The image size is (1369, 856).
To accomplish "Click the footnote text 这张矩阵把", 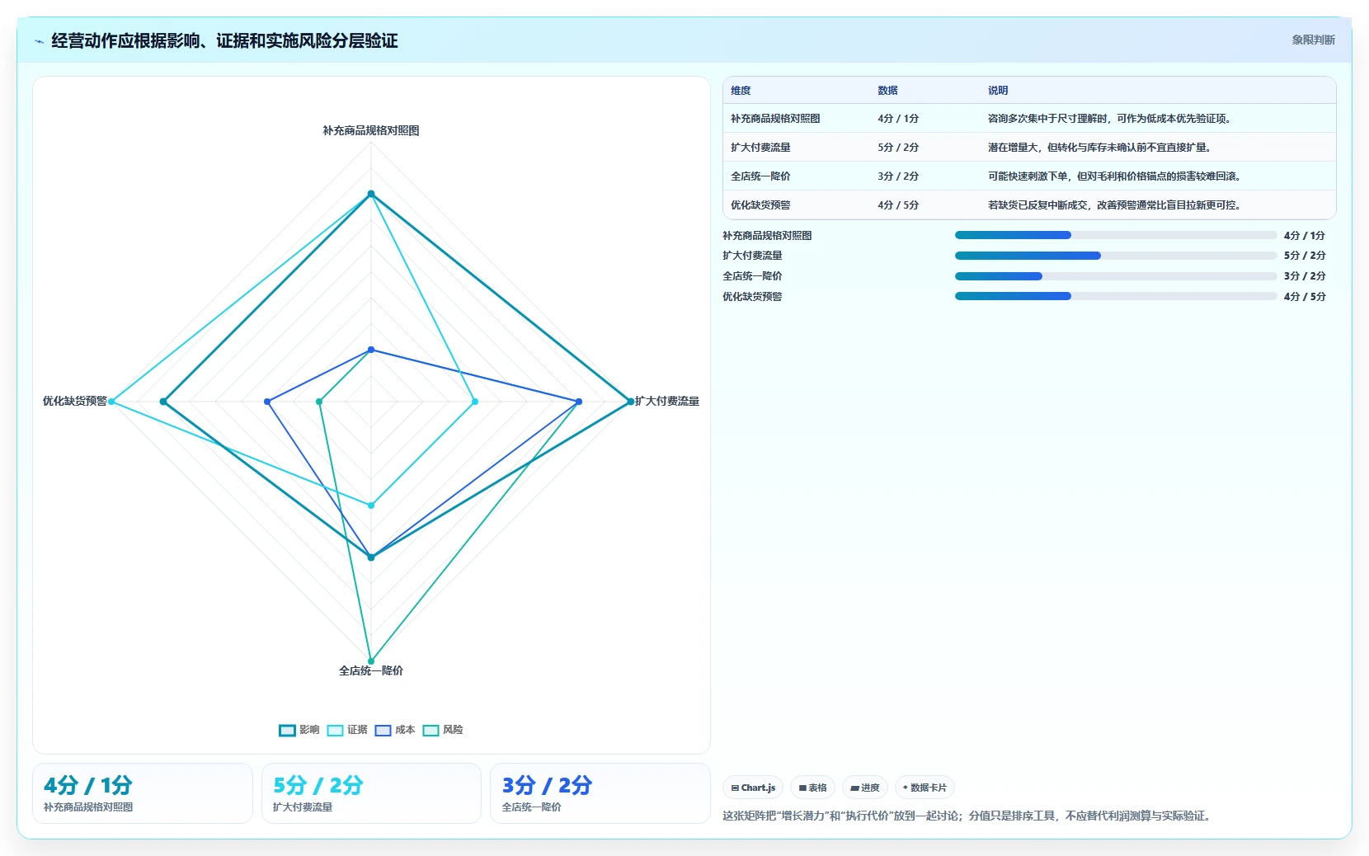I will tap(967, 816).
